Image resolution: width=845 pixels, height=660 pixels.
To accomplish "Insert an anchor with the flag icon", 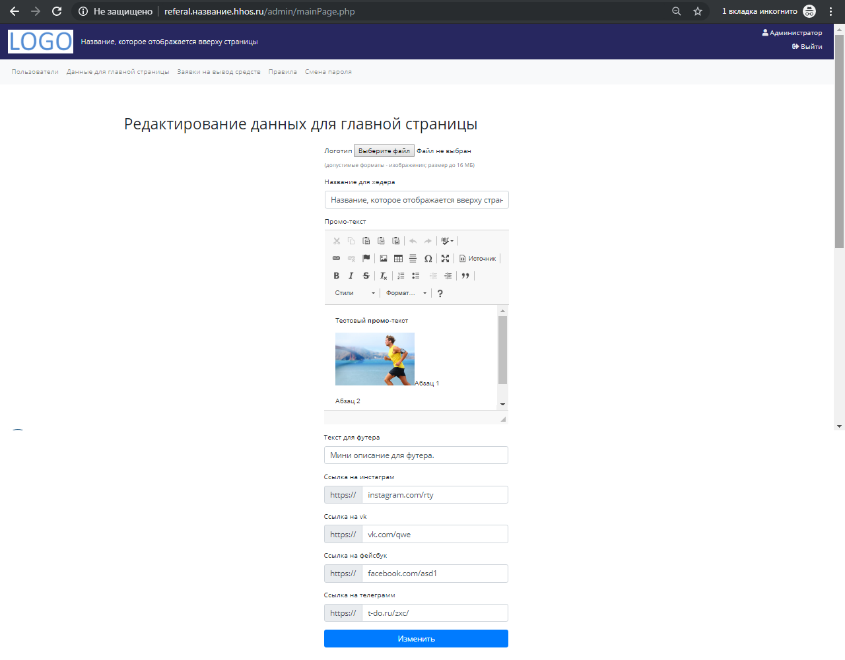I will pos(366,258).
